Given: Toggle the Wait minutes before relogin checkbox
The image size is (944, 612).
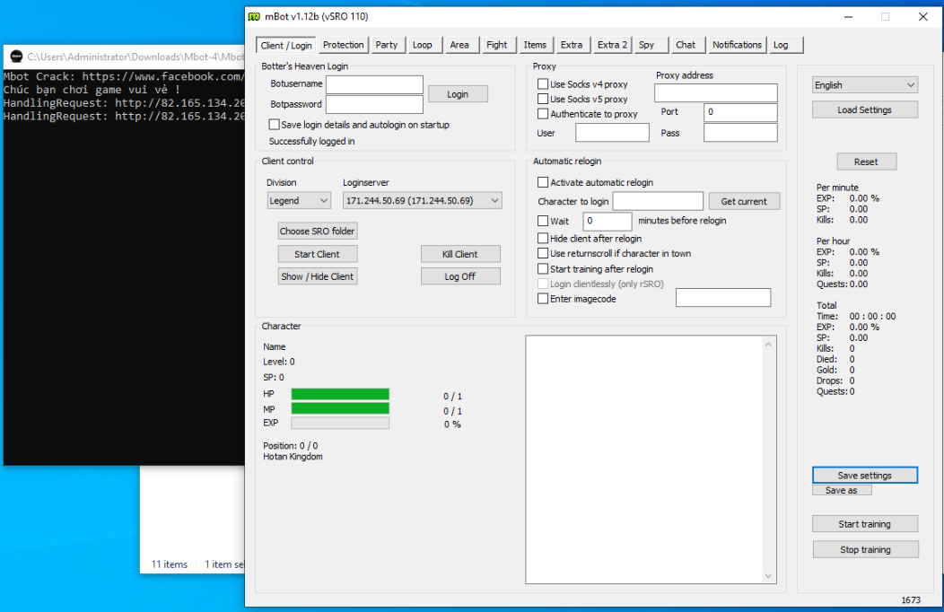Looking at the screenshot, I should [543, 221].
